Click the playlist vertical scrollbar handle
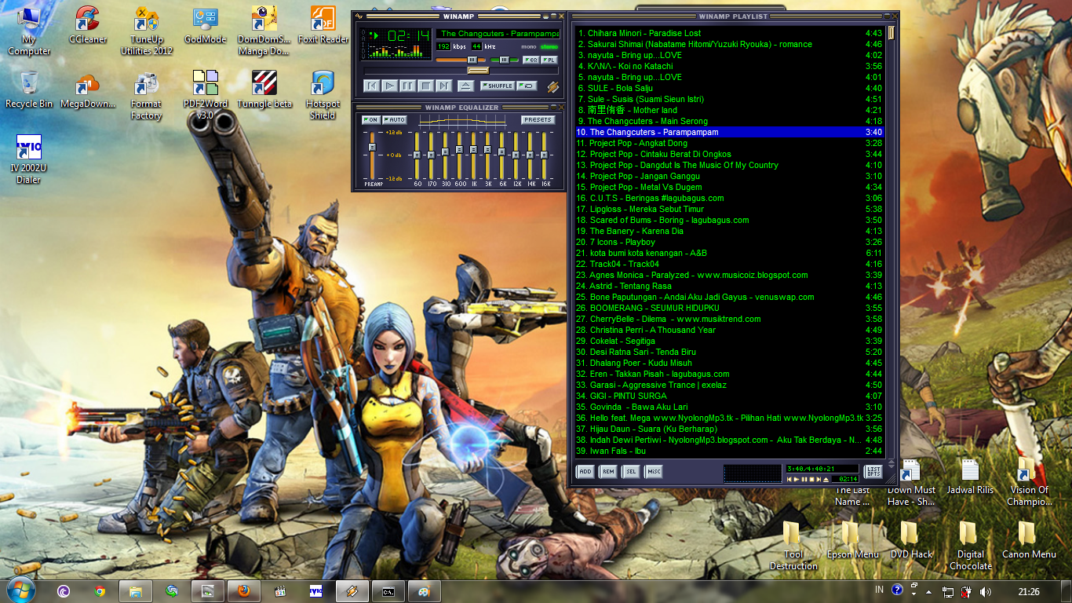 tap(892, 34)
